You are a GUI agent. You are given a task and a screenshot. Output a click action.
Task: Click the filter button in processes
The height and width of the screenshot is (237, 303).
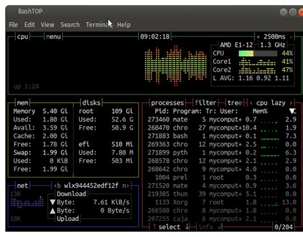pyautogui.click(x=206, y=103)
